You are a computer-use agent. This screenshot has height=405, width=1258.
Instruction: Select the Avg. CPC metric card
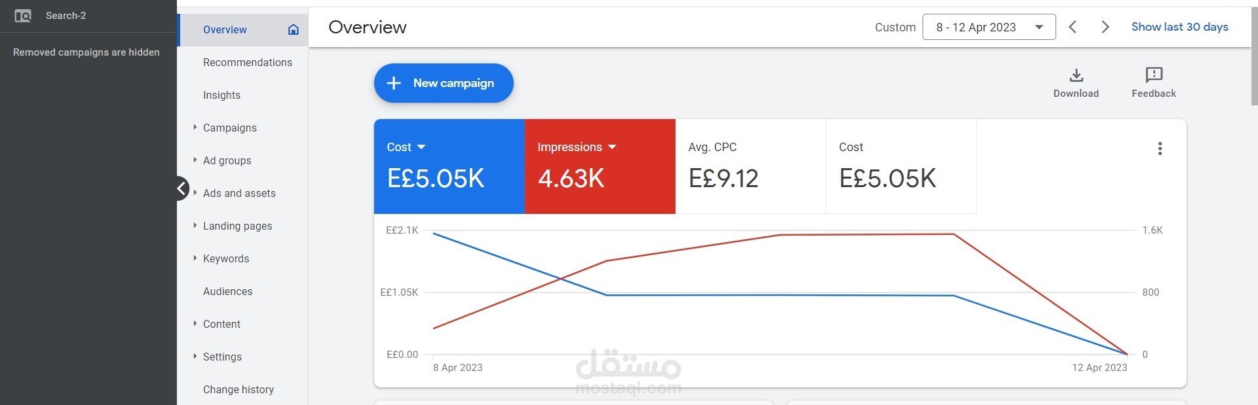pos(750,166)
